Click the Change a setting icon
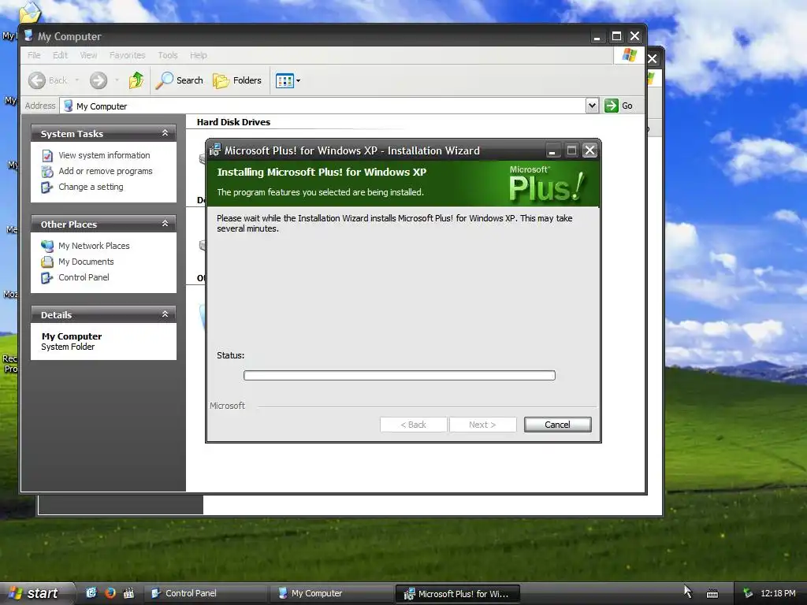 click(x=46, y=187)
